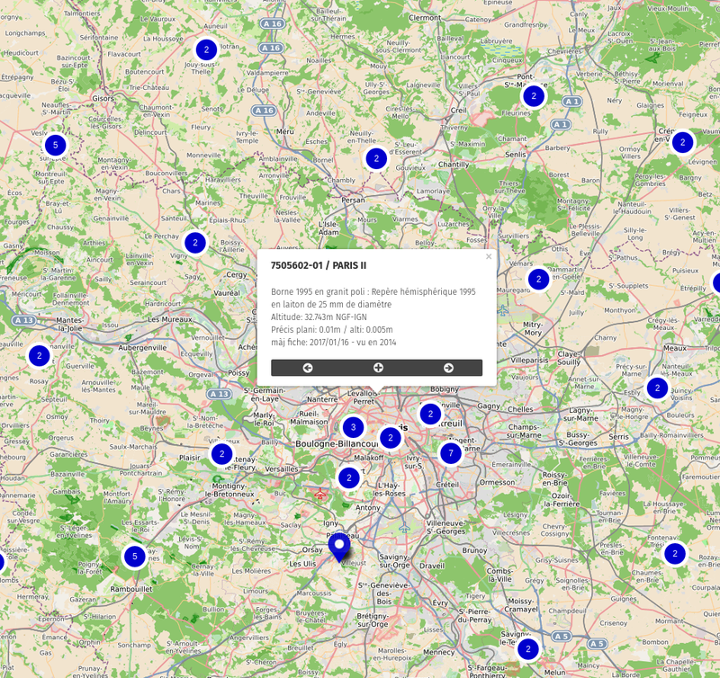Click the cluster showing 5 near Vesly
The image size is (720, 678).
coord(56,145)
